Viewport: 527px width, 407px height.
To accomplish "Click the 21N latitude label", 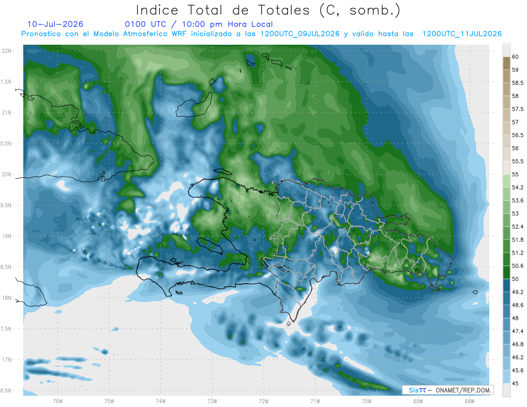I will pyautogui.click(x=7, y=112).
